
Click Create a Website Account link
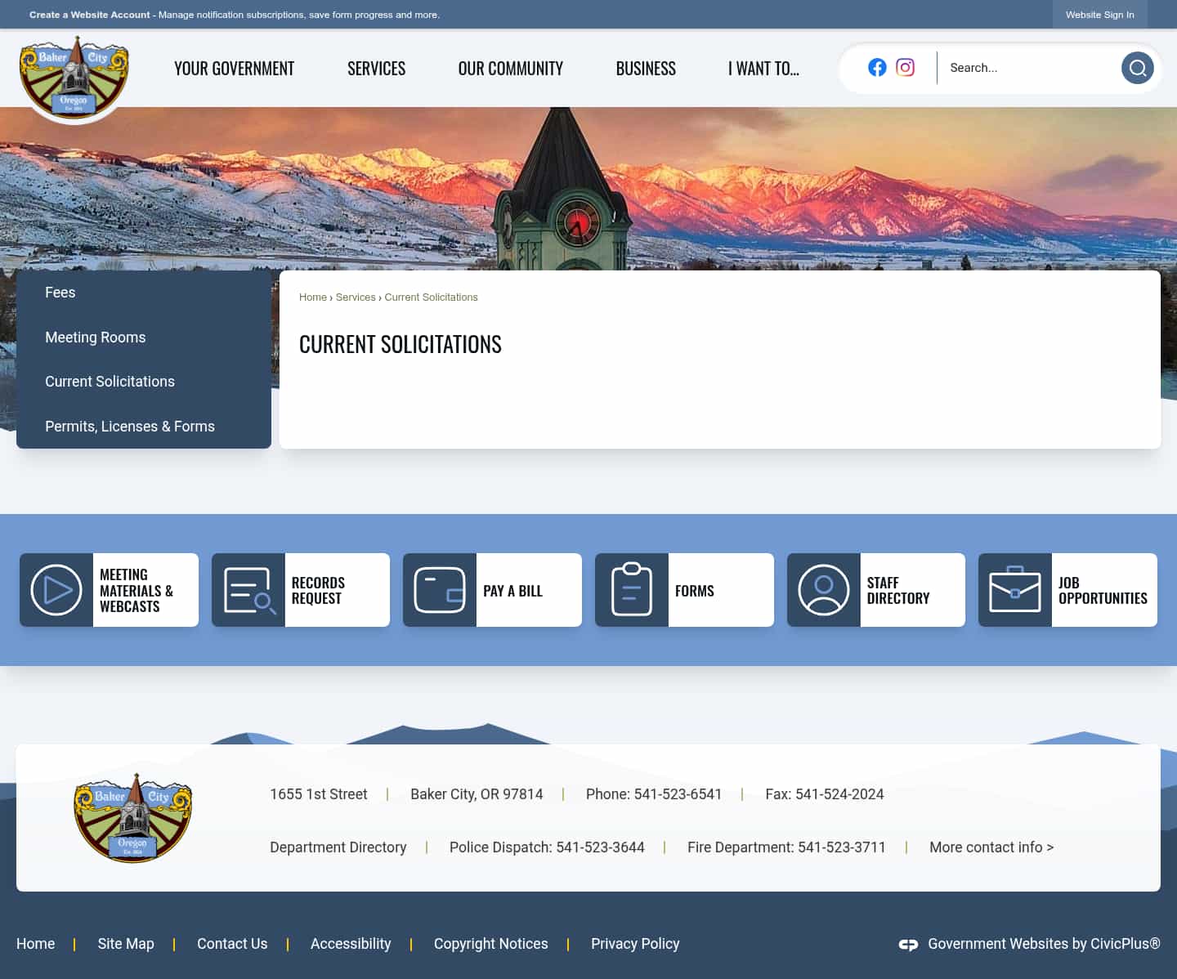click(90, 15)
